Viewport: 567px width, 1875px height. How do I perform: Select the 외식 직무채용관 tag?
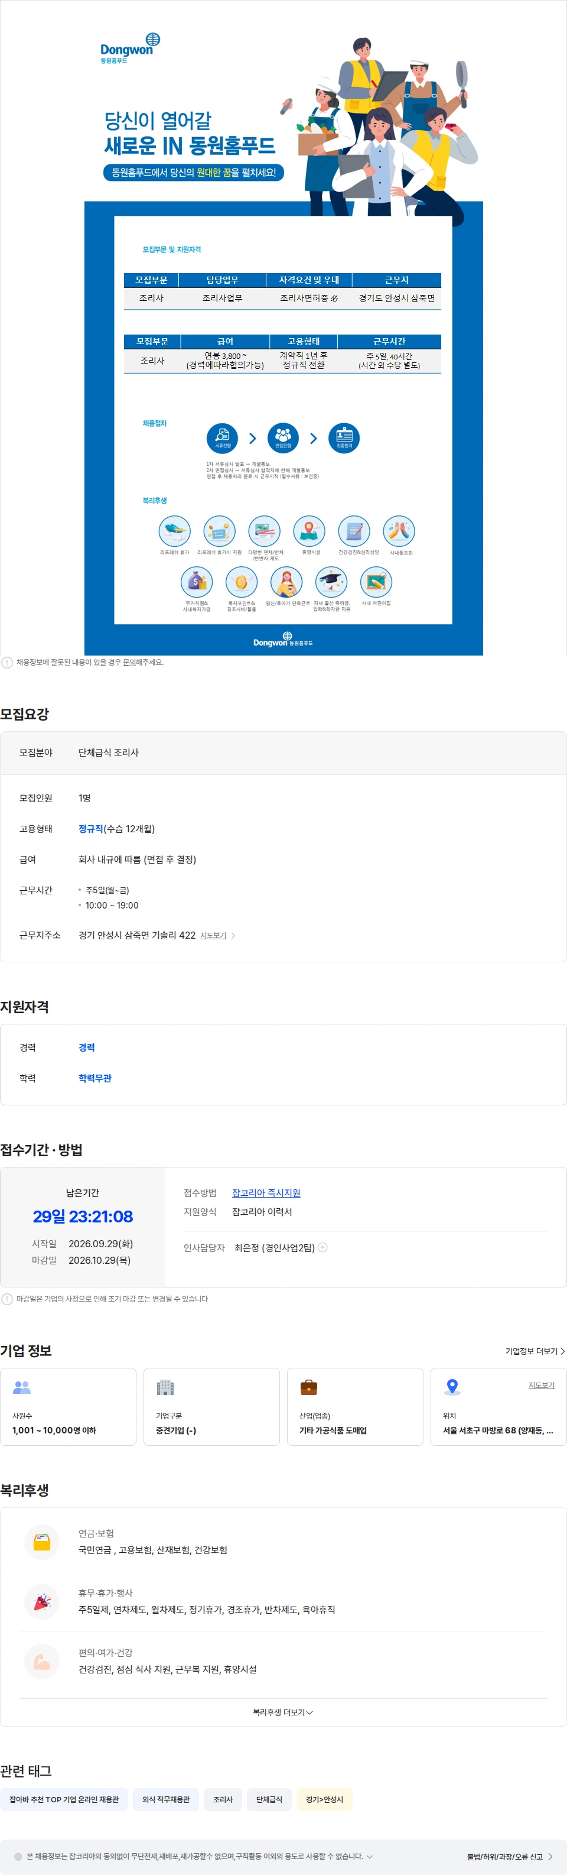[x=166, y=1799]
